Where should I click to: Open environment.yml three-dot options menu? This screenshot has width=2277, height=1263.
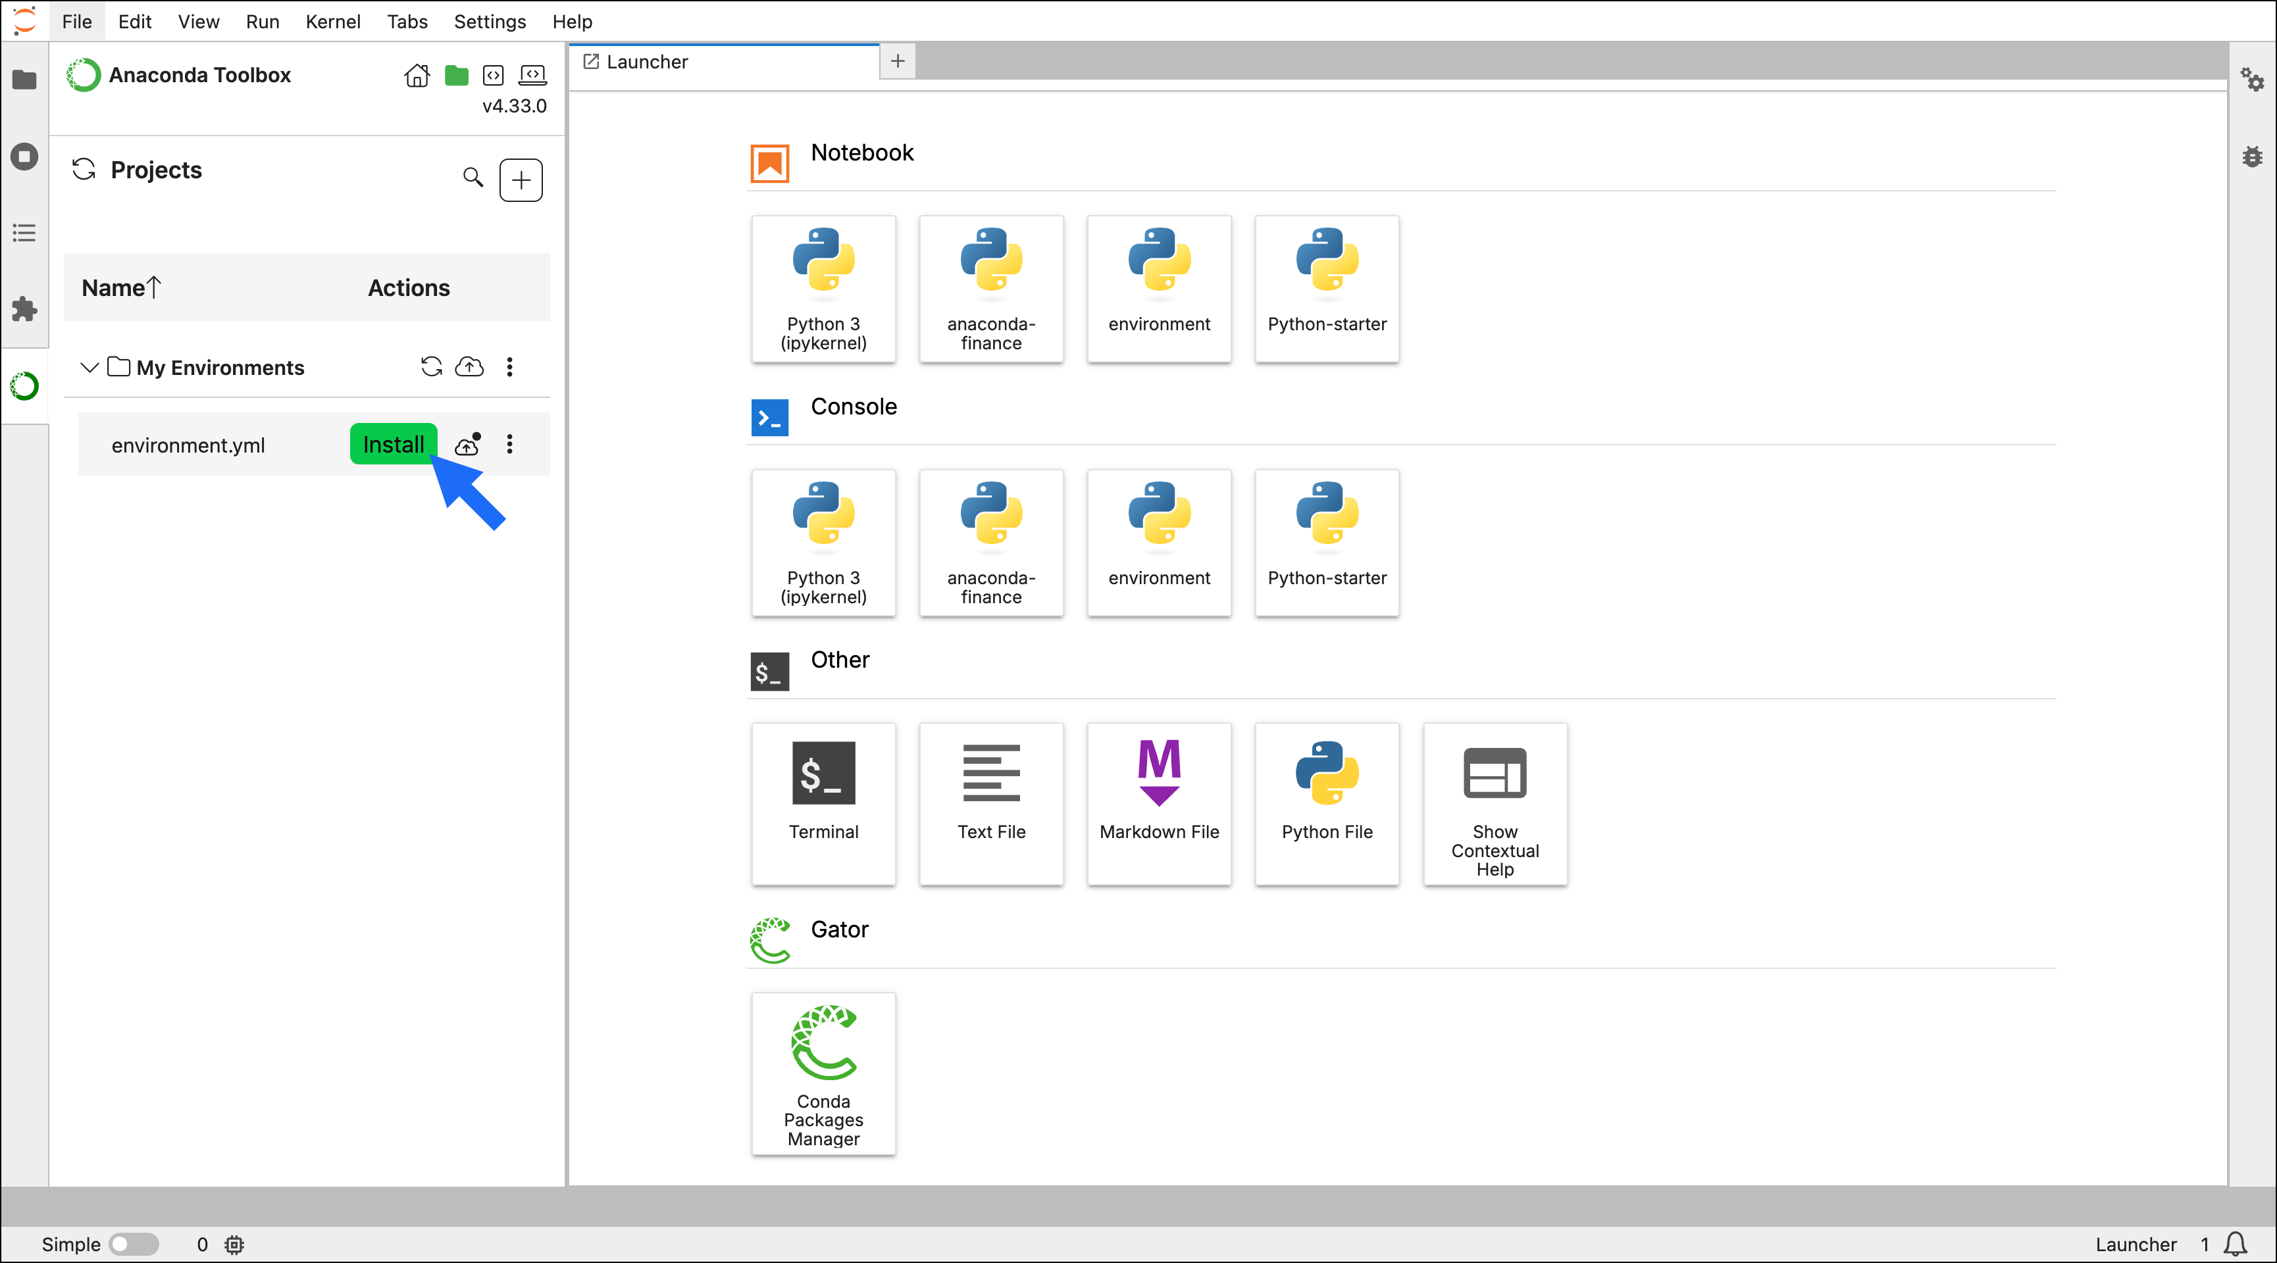point(509,445)
